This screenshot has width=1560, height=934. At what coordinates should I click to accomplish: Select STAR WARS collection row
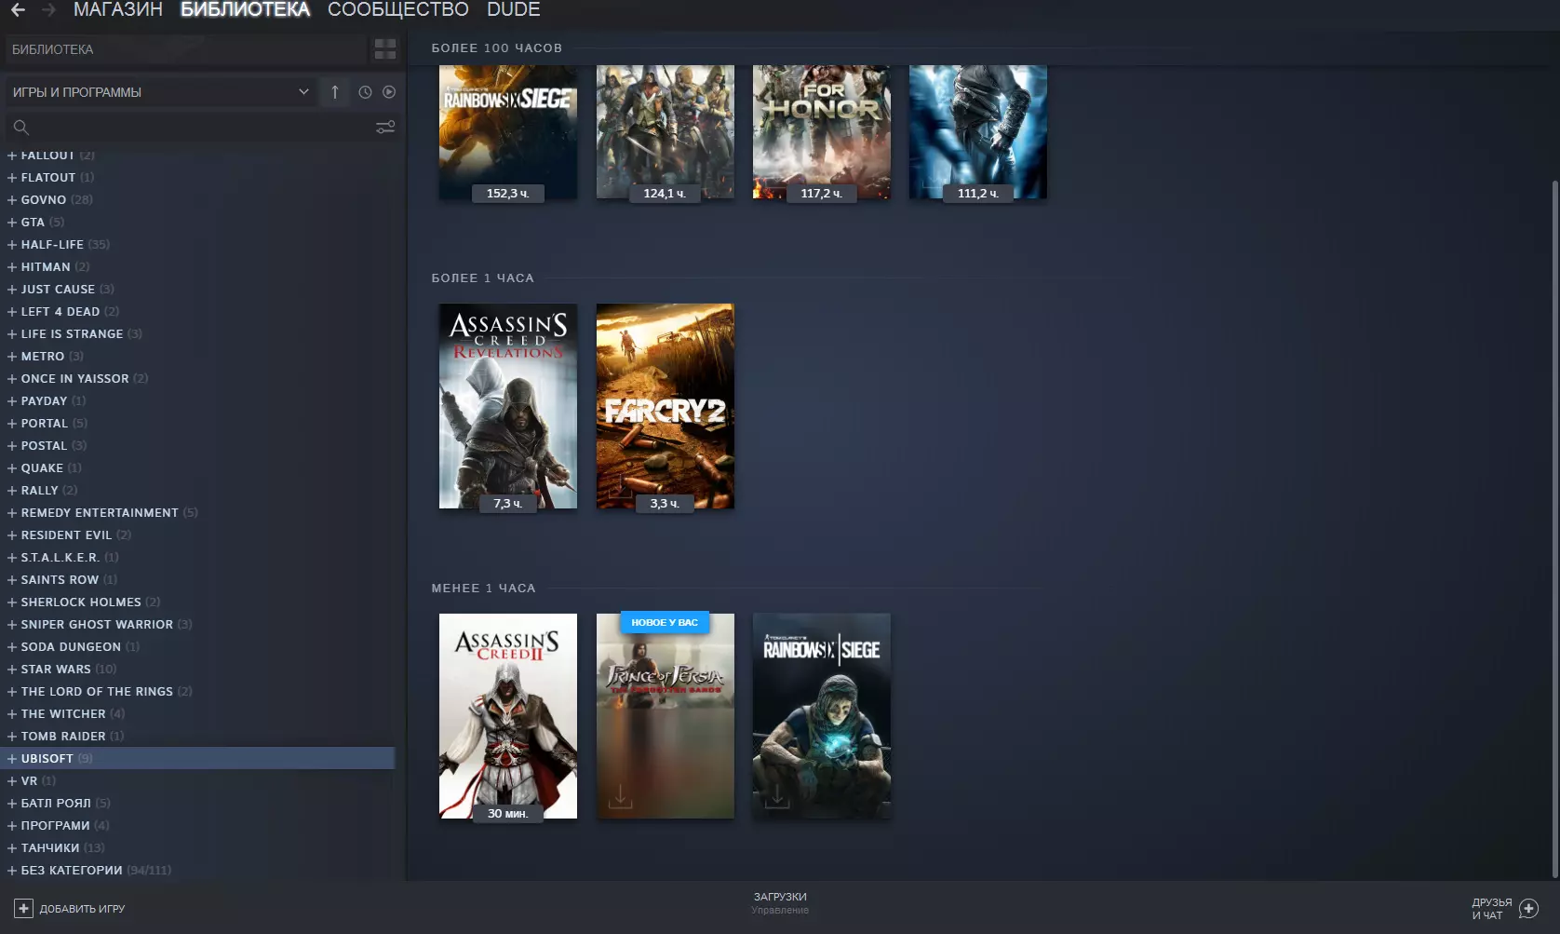(197, 669)
